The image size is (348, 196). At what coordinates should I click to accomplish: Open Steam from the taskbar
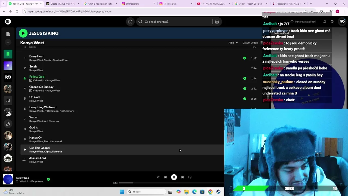pyautogui.click(x=218, y=192)
